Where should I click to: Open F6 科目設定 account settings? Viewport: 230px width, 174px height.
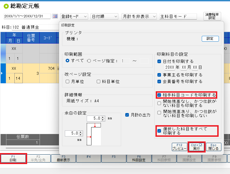point(139,158)
